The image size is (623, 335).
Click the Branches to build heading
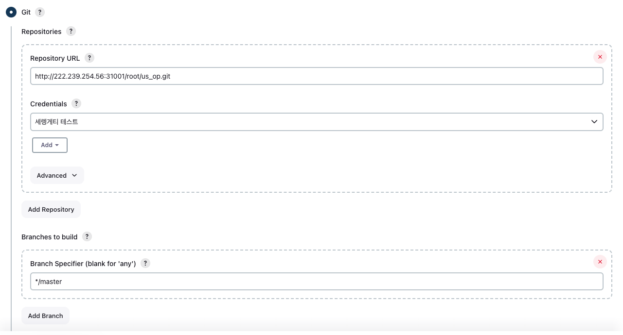pyautogui.click(x=49, y=237)
